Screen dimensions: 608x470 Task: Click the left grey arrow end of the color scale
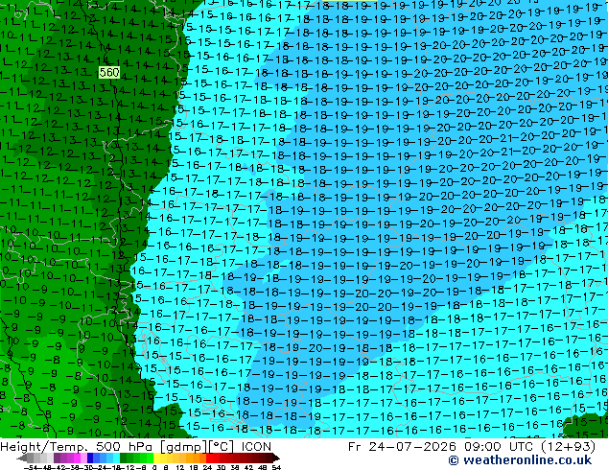(22, 458)
